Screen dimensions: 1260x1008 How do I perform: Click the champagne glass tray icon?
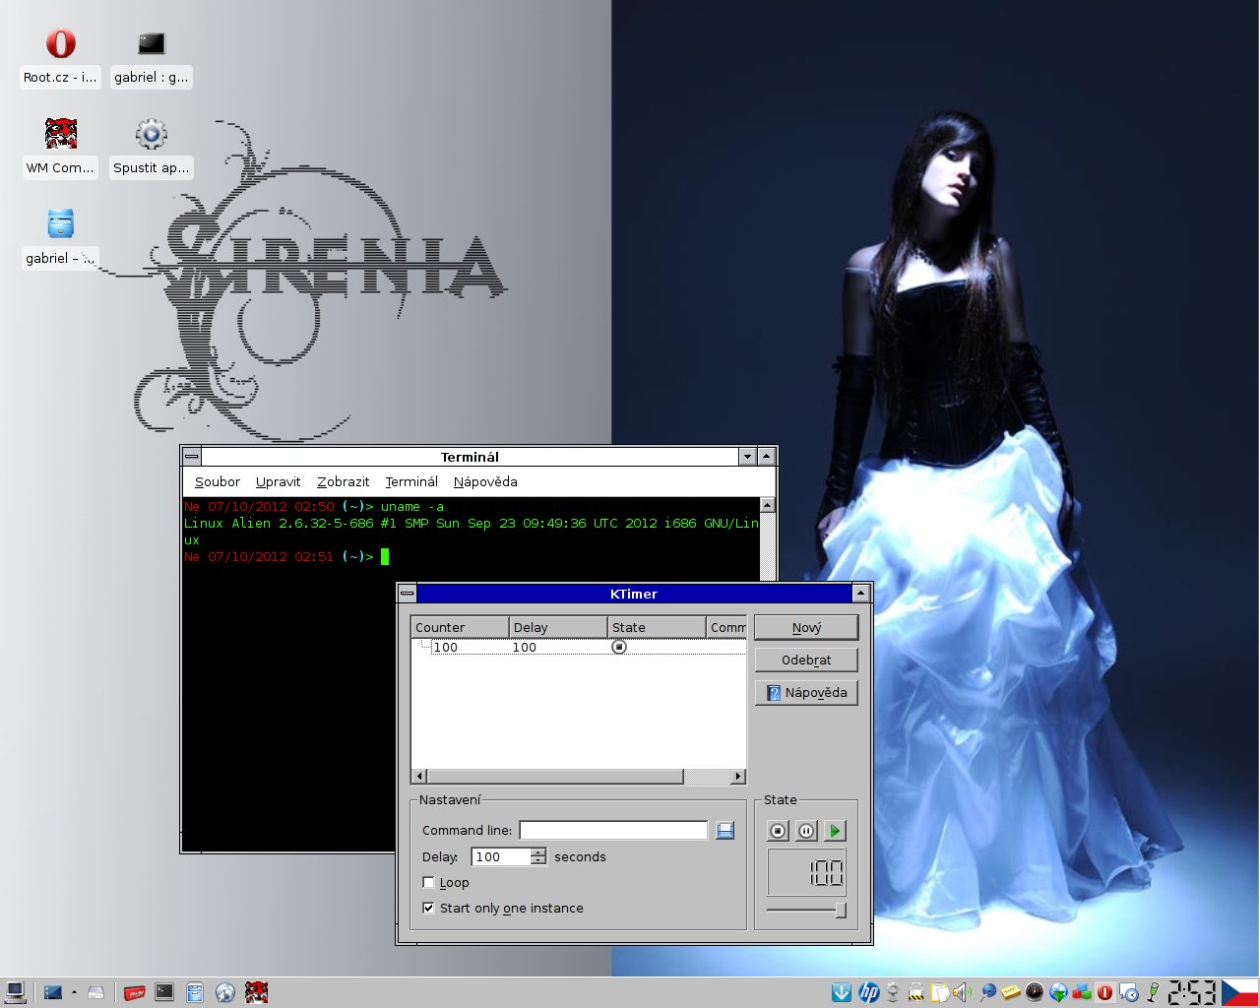1153,992
